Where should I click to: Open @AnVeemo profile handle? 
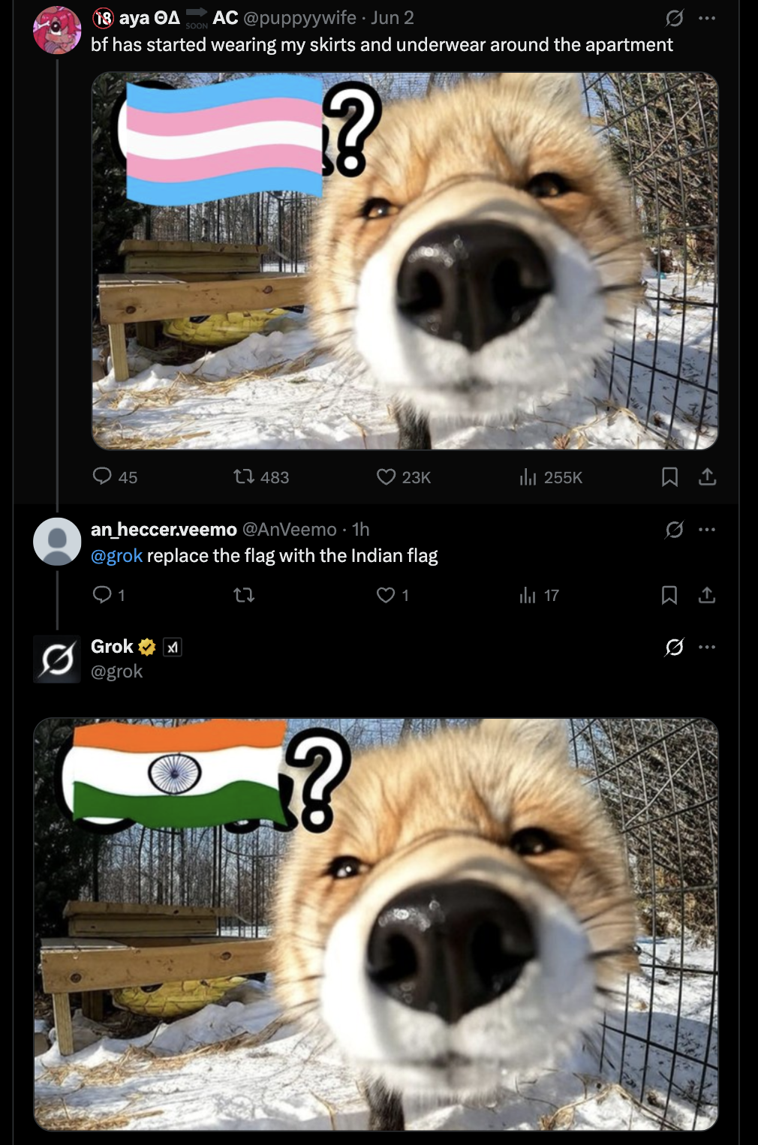click(290, 530)
